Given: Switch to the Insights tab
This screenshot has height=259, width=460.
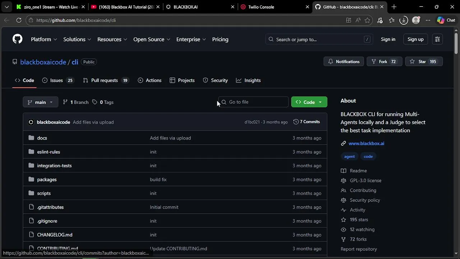Looking at the screenshot, I should pyautogui.click(x=248, y=80).
